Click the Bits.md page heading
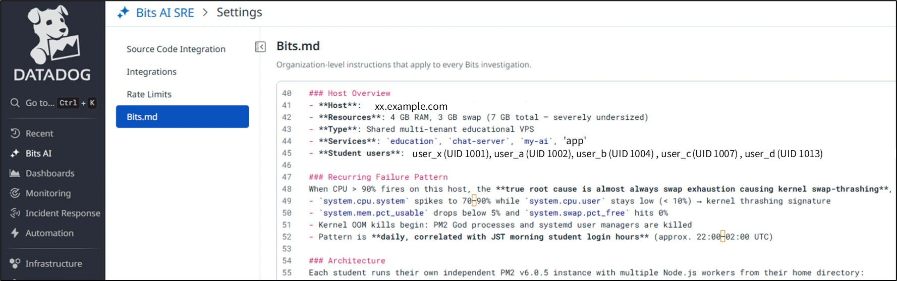 pyautogui.click(x=298, y=46)
